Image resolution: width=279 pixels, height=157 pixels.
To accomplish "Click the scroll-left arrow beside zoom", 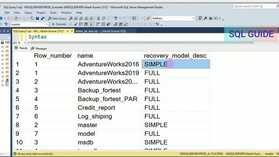I will (28, 43).
